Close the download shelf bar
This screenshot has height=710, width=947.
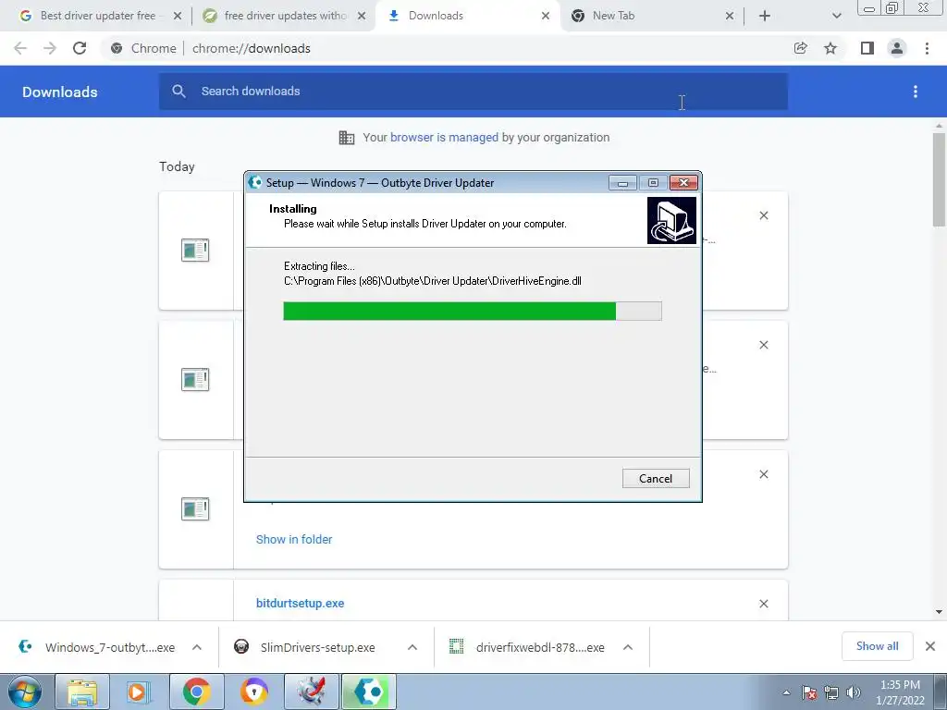tap(930, 646)
